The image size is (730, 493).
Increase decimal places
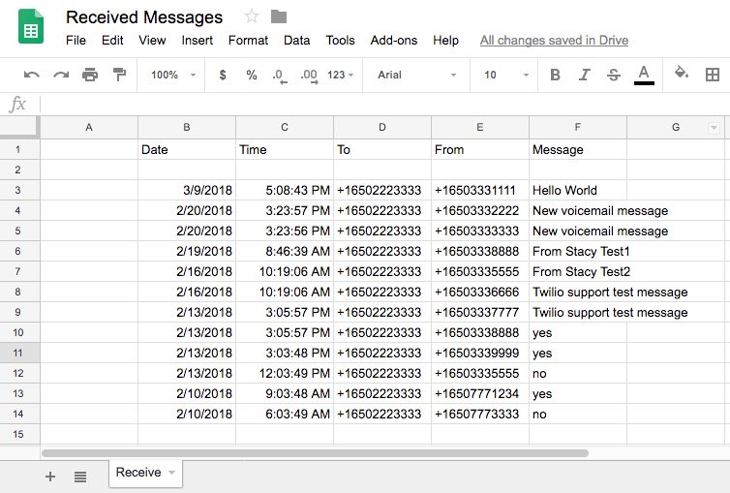(x=309, y=76)
